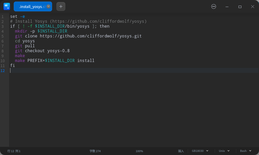Viewport: 259px width, 155px height.
Task: Click the clifftordwolf GitHub URL comment
Action: (78, 21)
